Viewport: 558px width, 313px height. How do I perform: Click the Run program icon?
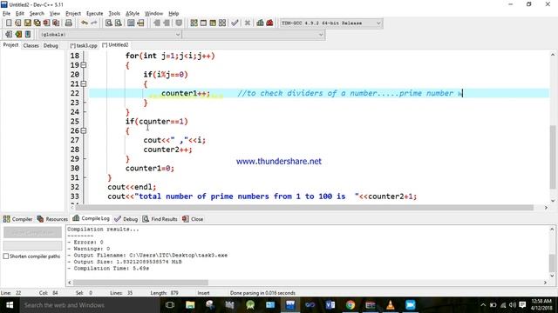coord(203,23)
